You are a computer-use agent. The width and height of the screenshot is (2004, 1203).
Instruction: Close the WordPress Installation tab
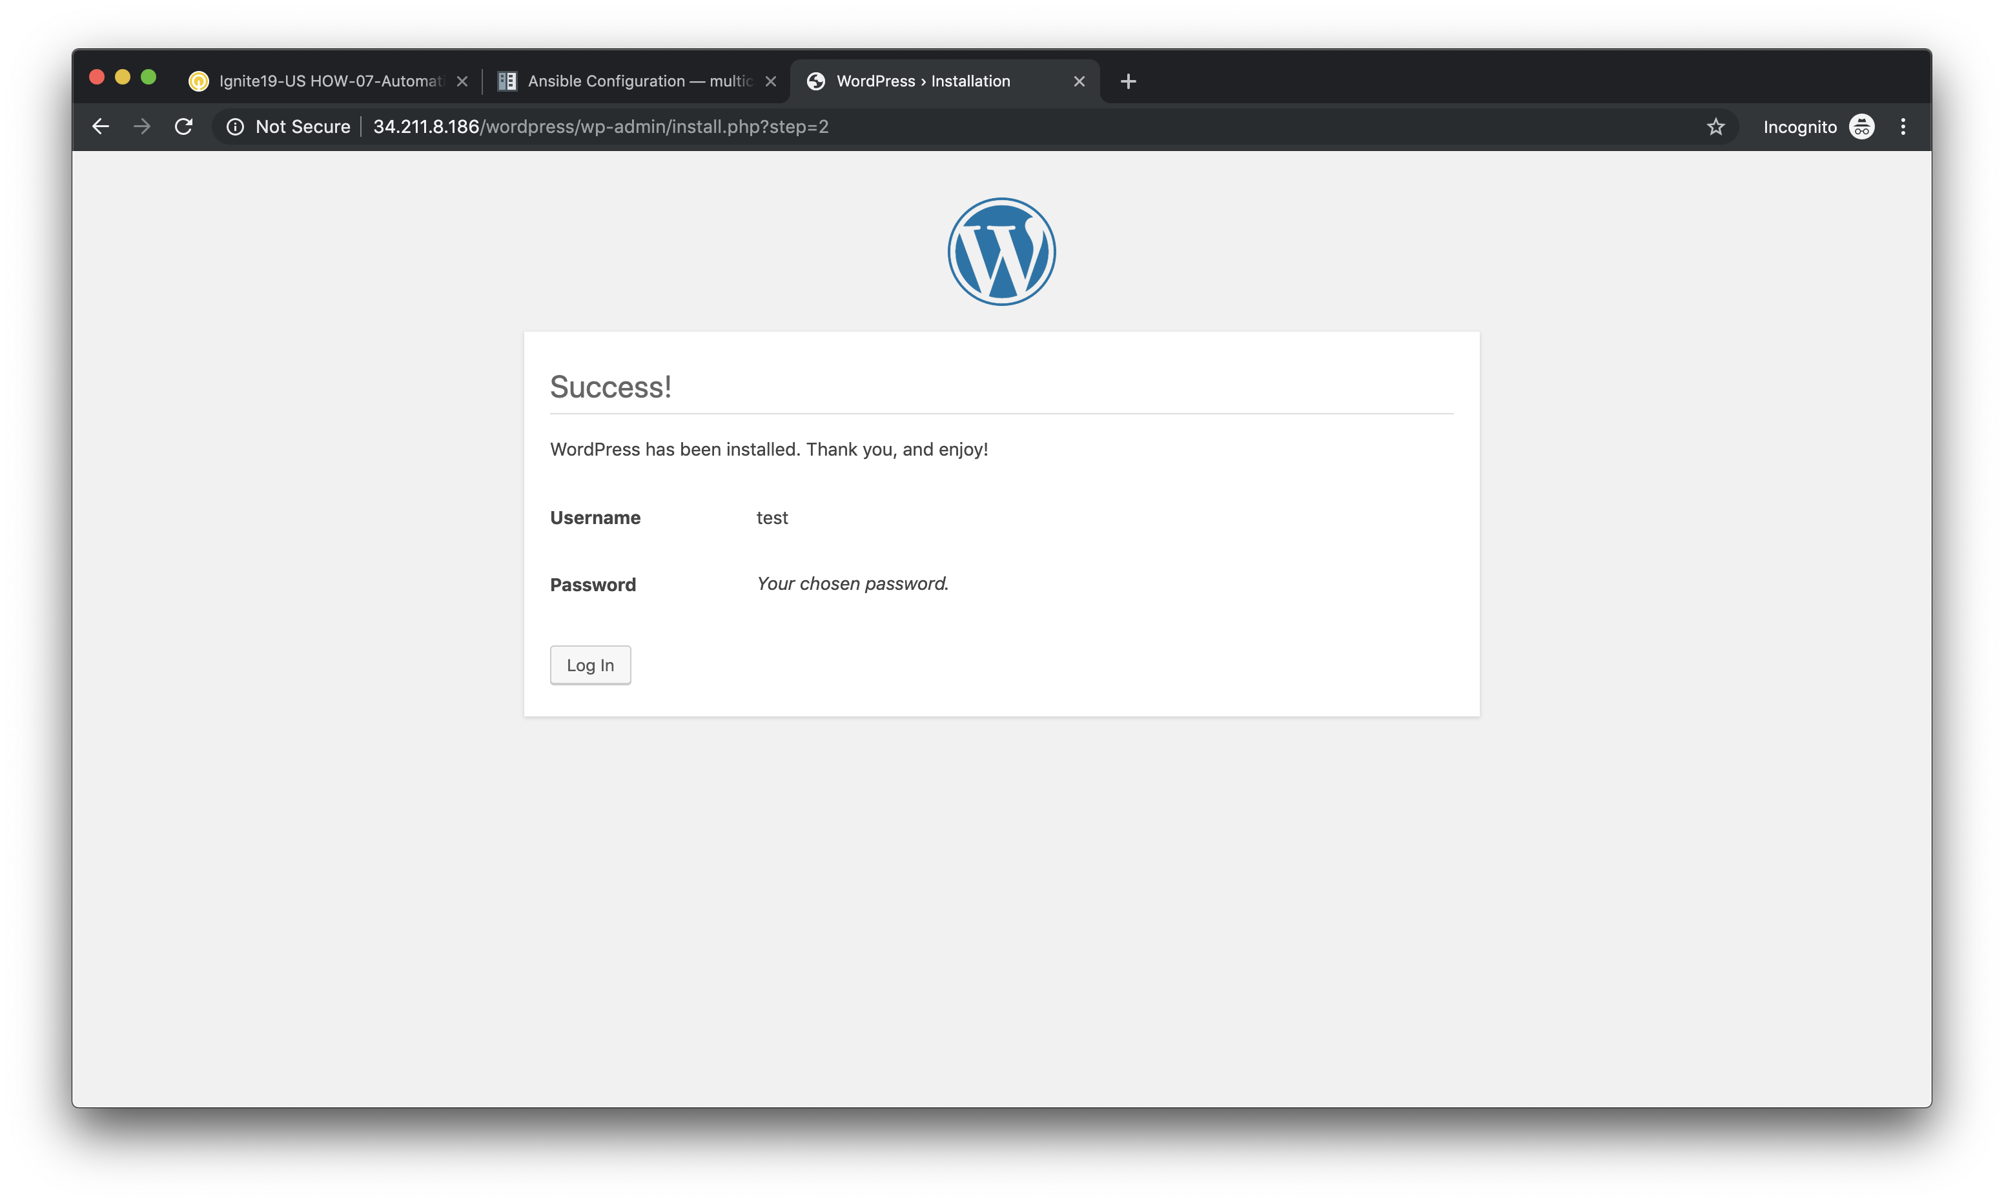(x=1079, y=81)
